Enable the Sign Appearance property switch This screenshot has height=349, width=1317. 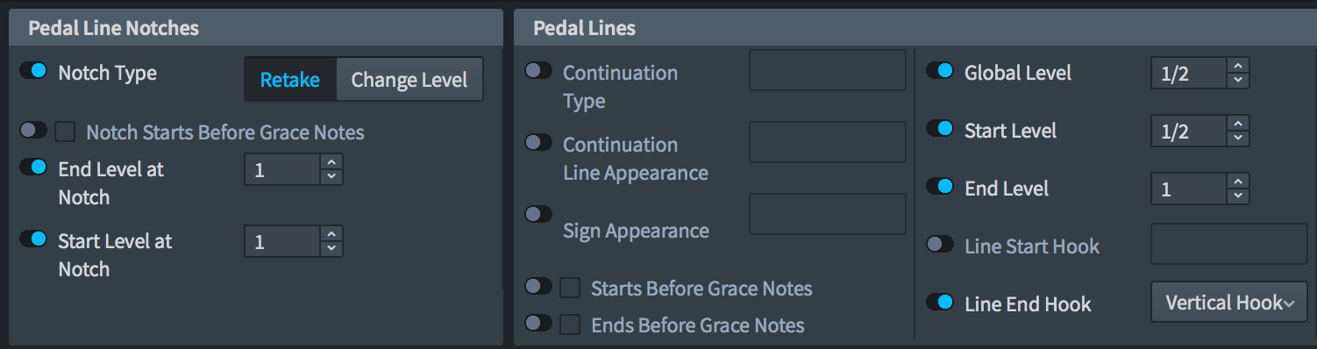(538, 214)
